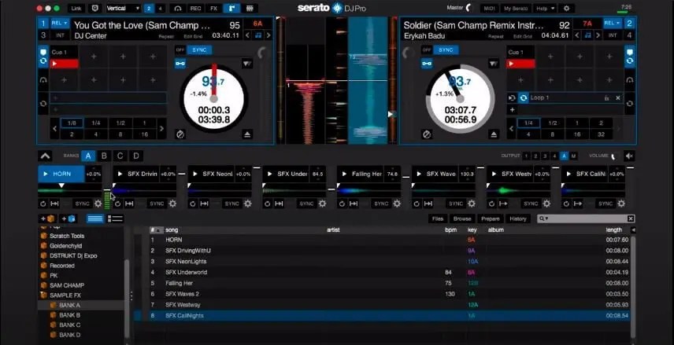The width and height of the screenshot is (674, 345).
Task: Open deck 1 REL mode dropdown
Action: click(x=60, y=23)
